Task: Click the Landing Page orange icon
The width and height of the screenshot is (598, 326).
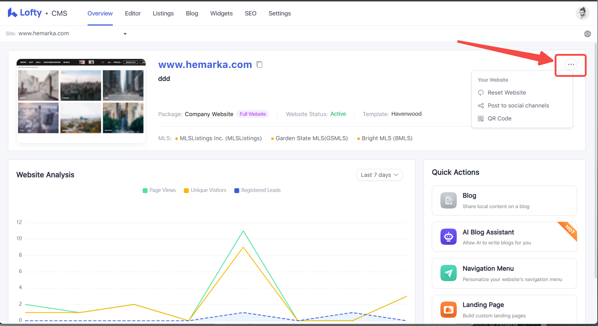Action: tap(448, 309)
